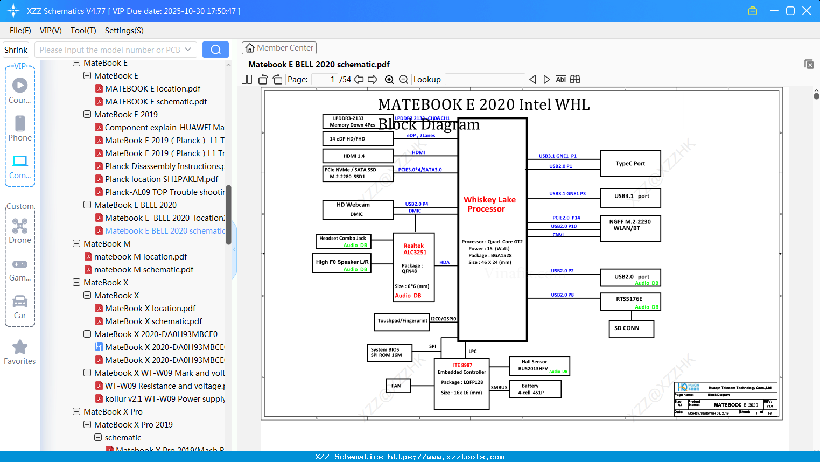Rotate the page counterclockwise
820x462 pixels.
point(263,80)
